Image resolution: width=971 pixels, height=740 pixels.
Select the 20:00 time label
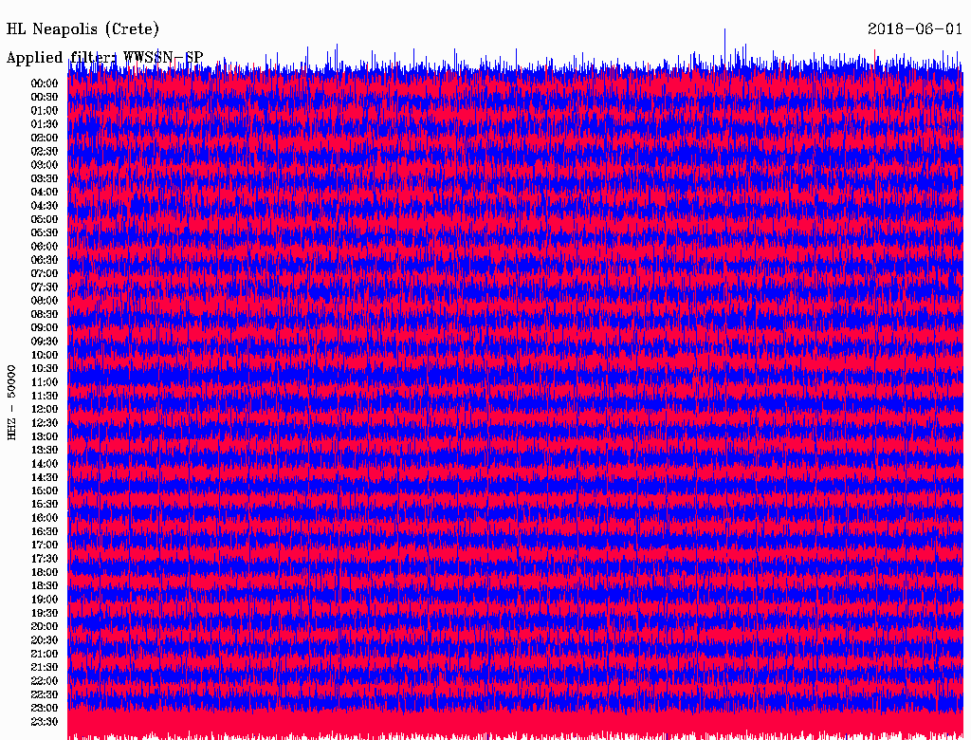coord(45,626)
